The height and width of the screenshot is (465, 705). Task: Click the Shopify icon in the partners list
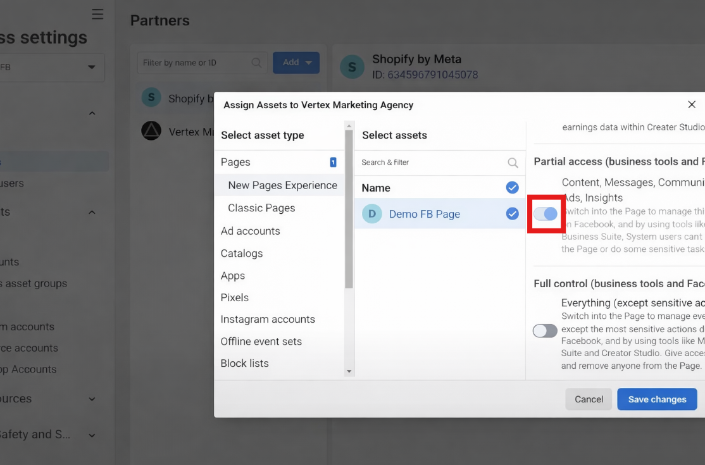pos(151,97)
